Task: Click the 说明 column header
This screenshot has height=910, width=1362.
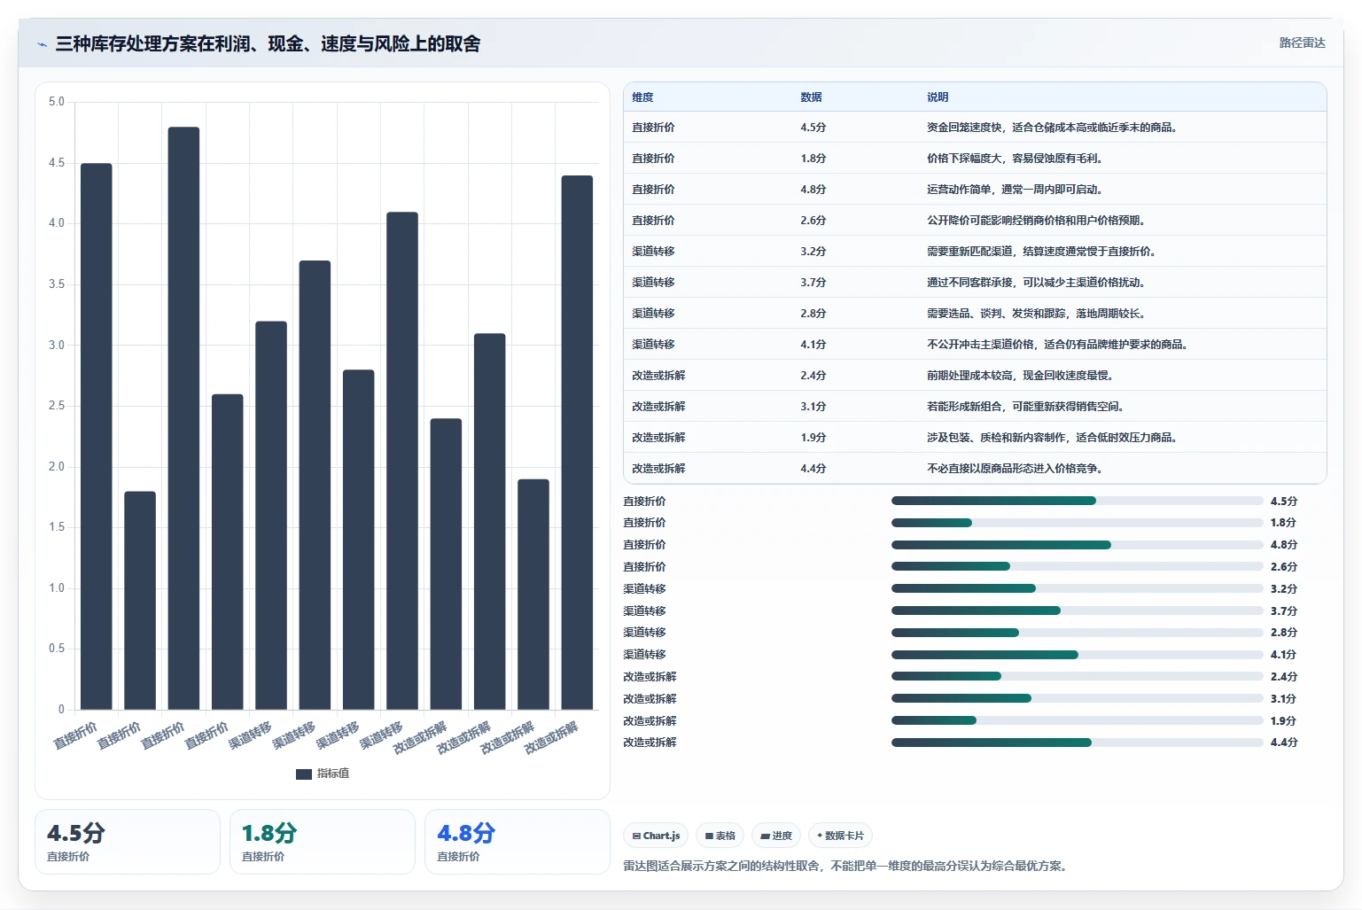Action: click(x=938, y=97)
